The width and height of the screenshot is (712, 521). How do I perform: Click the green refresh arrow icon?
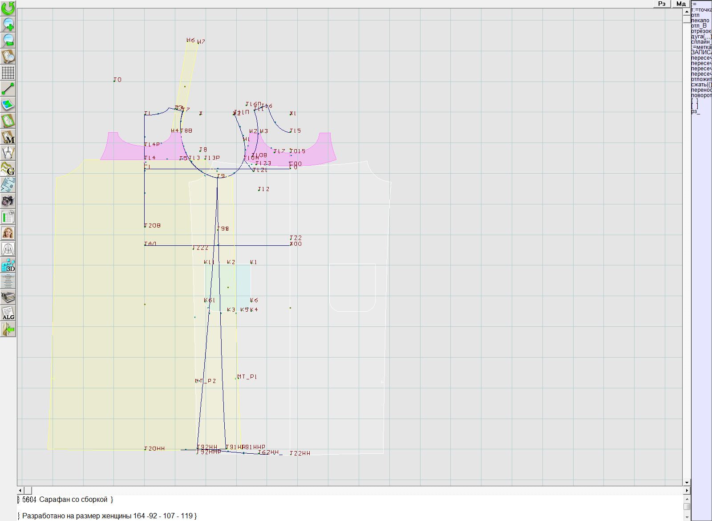point(8,8)
